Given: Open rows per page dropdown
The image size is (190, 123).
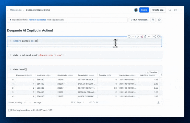Looking at the screenshot, I should click(x=27, y=102).
